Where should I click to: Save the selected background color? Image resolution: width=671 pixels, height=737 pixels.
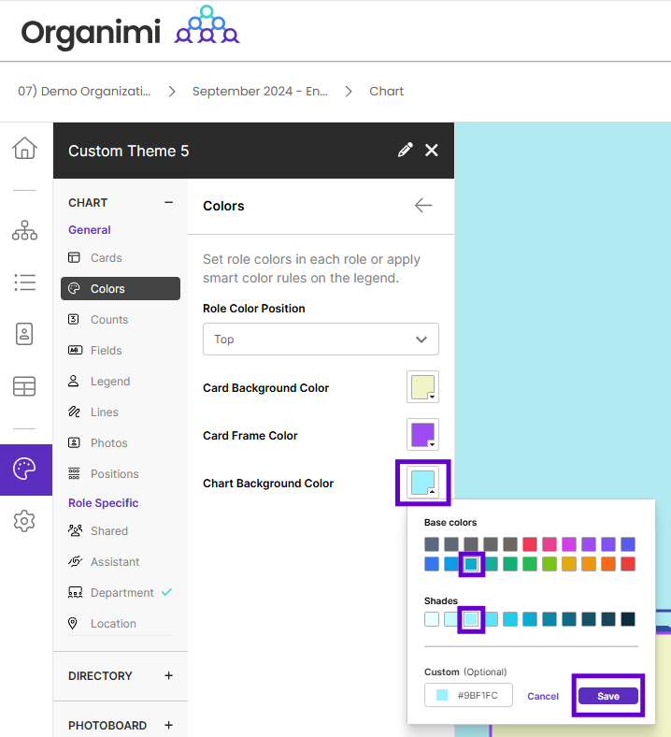click(x=608, y=696)
